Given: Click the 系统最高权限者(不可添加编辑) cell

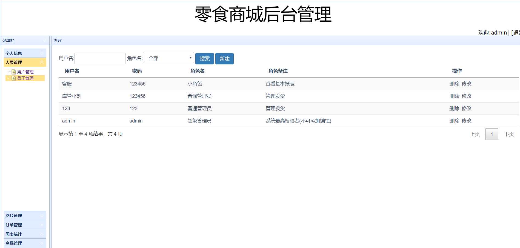Looking at the screenshot, I should click(x=298, y=121).
